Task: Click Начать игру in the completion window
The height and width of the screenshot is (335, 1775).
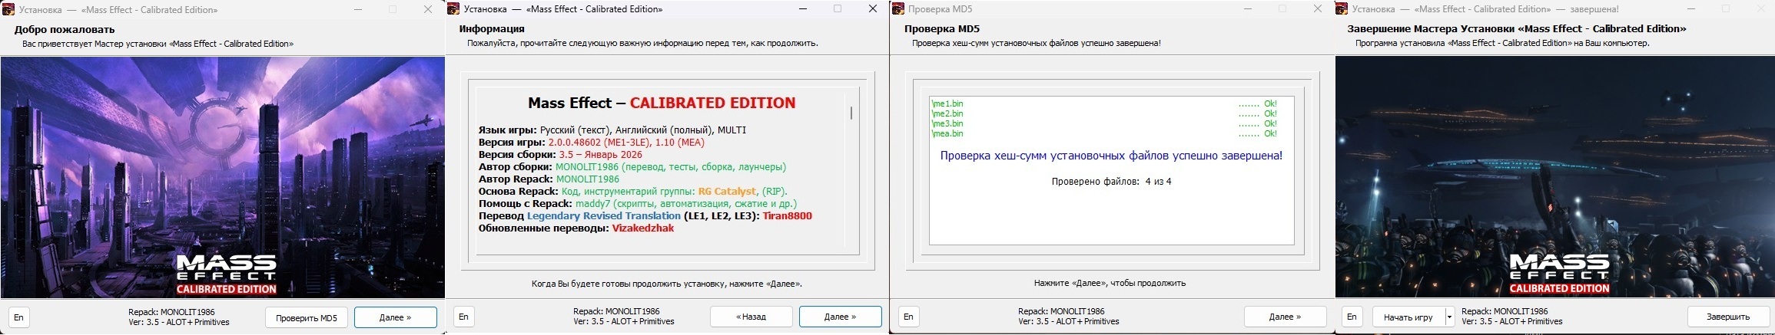Action: [1408, 317]
